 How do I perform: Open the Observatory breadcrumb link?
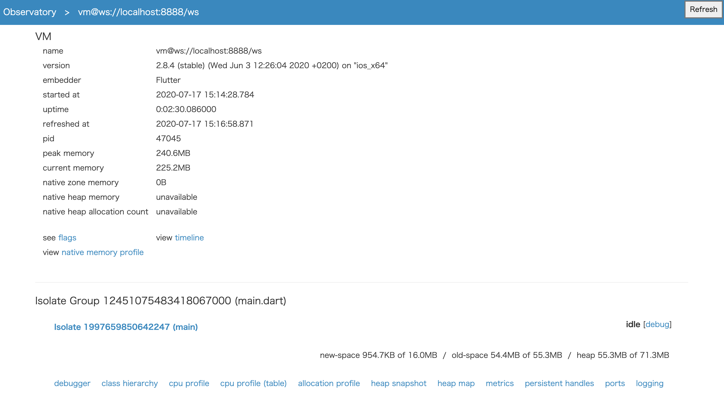coord(30,12)
